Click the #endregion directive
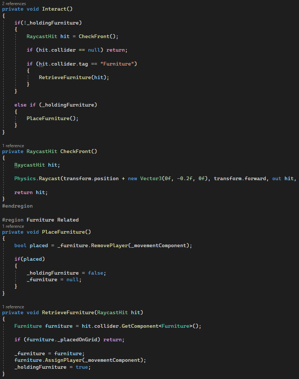 (x=17, y=206)
